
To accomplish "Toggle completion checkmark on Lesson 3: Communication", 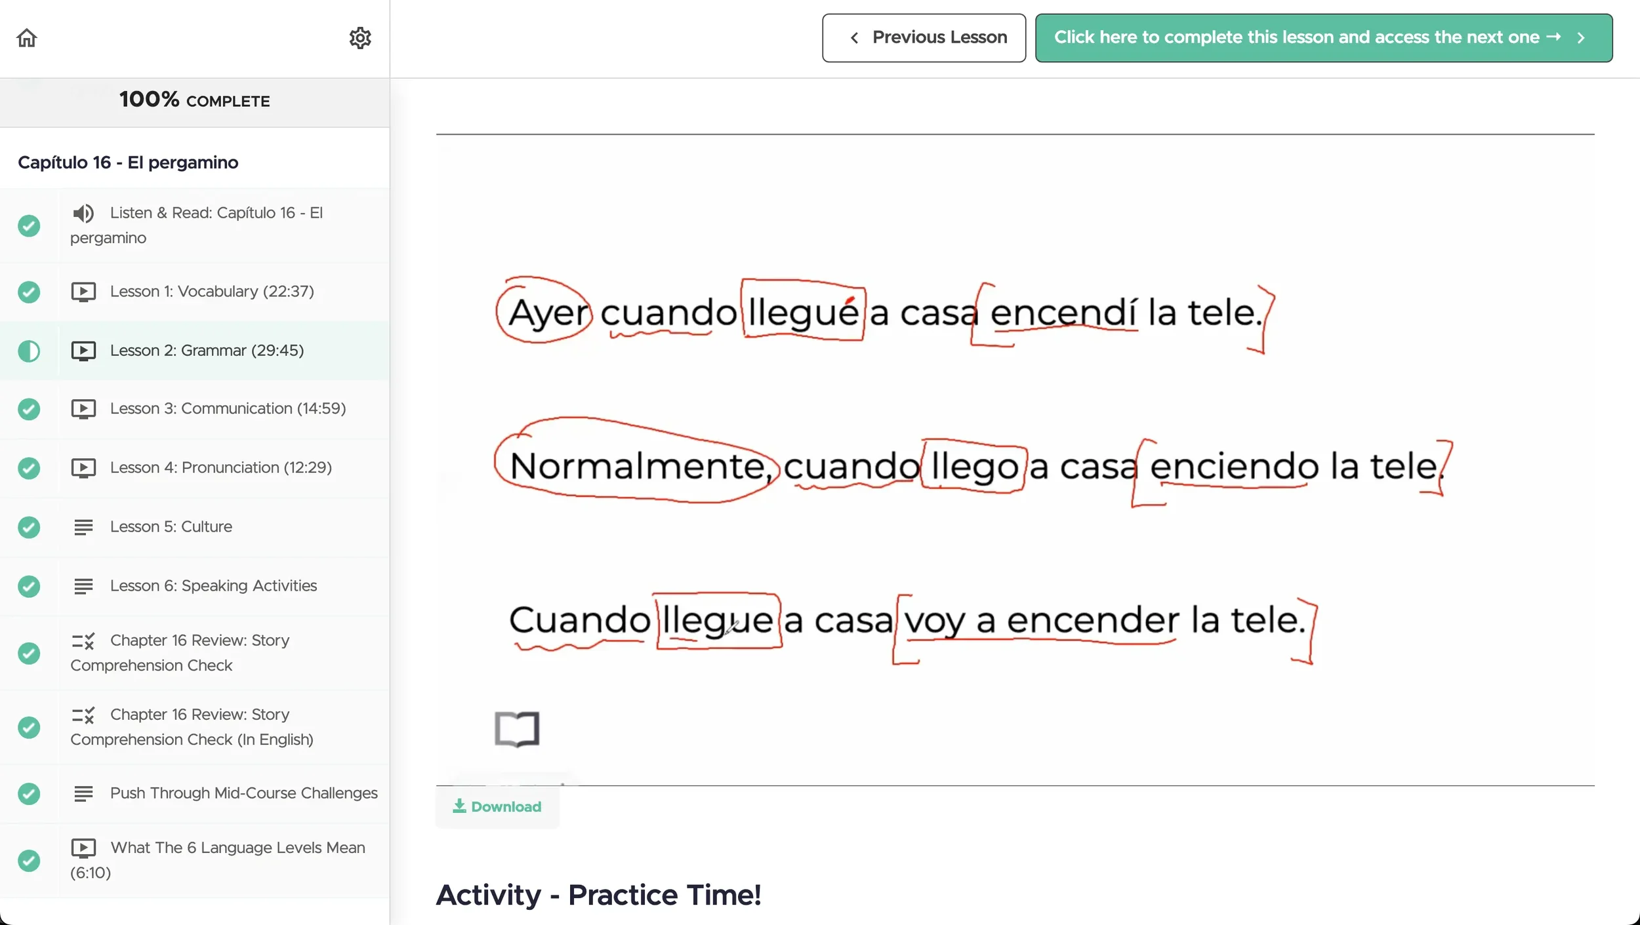I will [28, 409].
